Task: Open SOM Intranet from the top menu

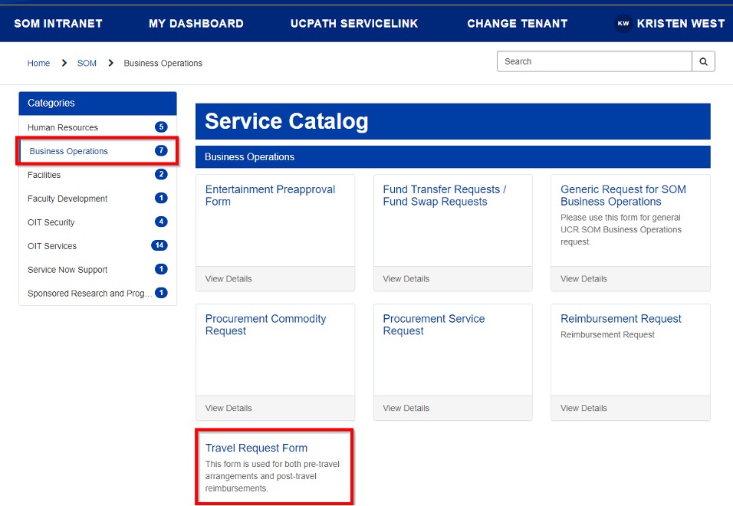Action: pyautogui.click(x=58, y=24)
